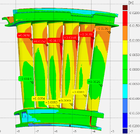Select the red 0.0150–0.0200 legend band
This screenshot has height=134, width=140.
pyautogui.click(x=125, y=18)
